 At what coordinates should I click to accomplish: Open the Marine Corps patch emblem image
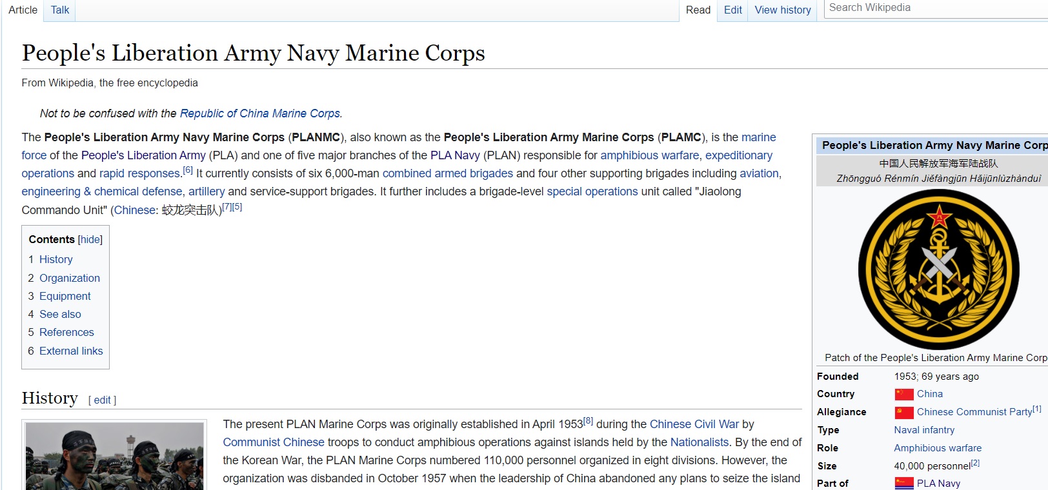click(938, 269)
